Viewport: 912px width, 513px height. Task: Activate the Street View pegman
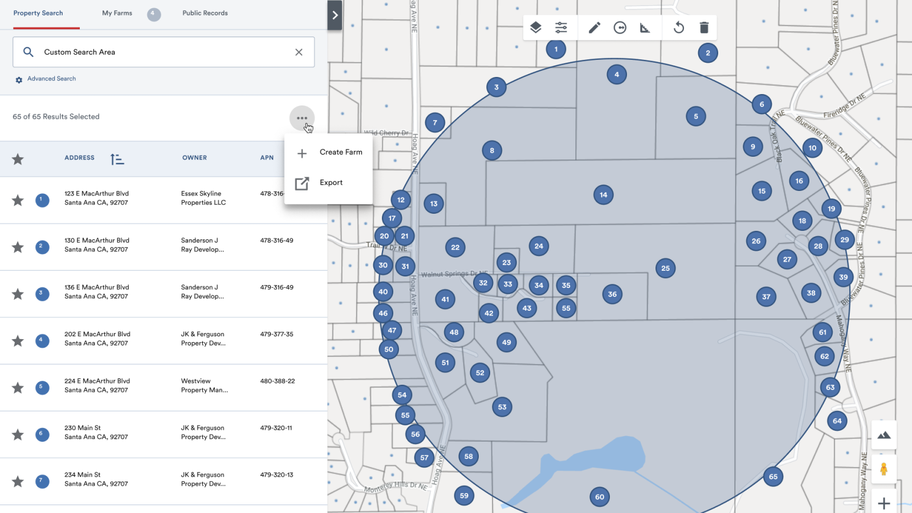pyautogui.click(x=883, y=470)
